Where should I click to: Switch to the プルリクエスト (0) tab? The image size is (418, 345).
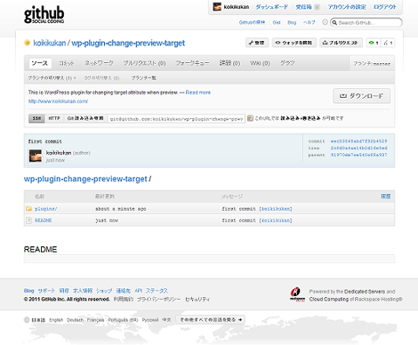click(144, 63)
